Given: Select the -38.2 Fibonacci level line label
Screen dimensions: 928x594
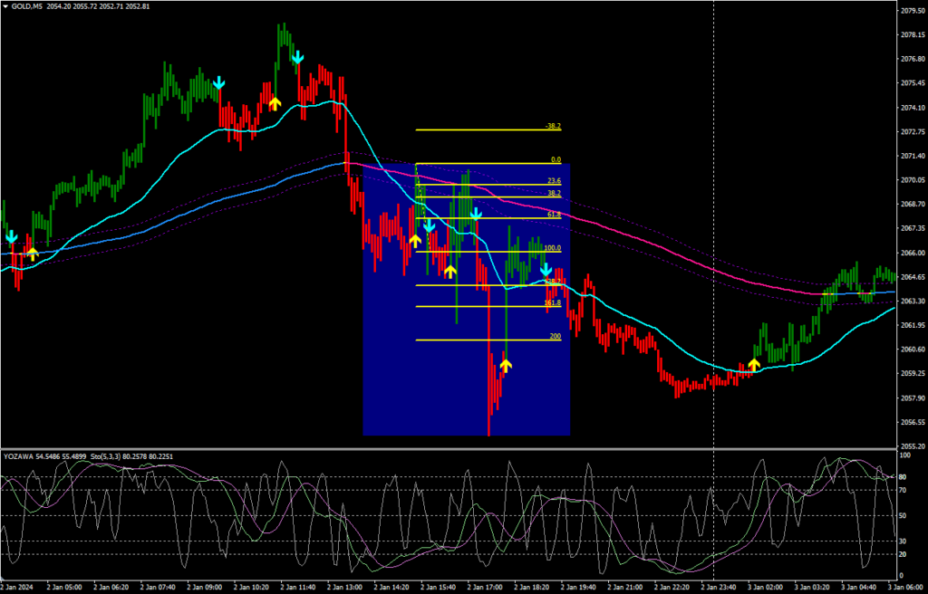Looking at the screenshot, I should click(553, 126).
